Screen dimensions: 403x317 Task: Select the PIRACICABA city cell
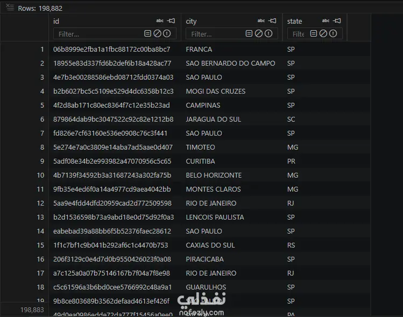tap(205, 259)
